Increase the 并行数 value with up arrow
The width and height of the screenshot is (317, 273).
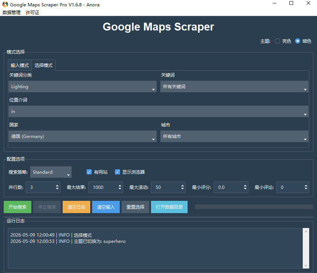click(x=57, y=186)
